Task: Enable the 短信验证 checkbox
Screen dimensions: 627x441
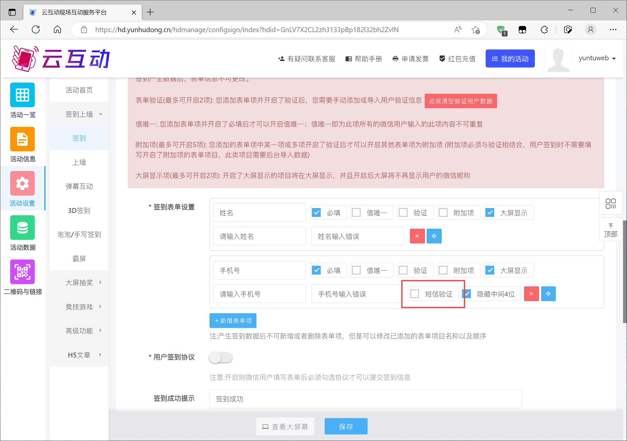Action: (x=415, y=294)
